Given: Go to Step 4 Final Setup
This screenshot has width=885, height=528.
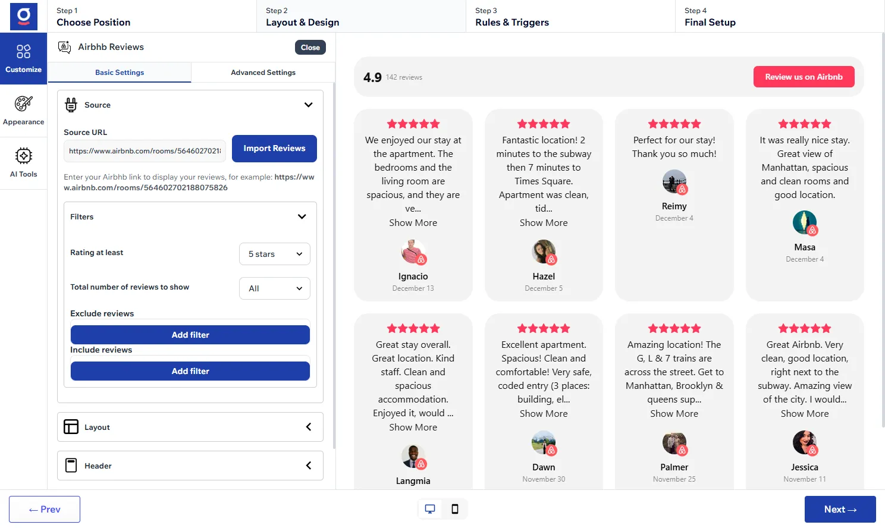Looking at the screenshot, I should point(780,16).
